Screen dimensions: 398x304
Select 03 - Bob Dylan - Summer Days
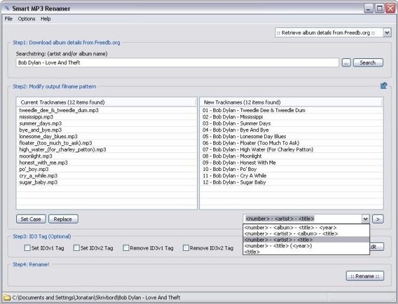click(291, 123)
